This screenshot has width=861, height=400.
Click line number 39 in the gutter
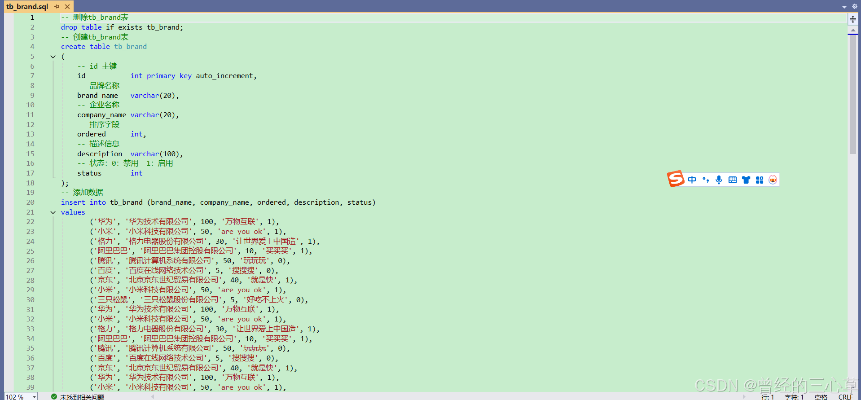click(30, 387)
